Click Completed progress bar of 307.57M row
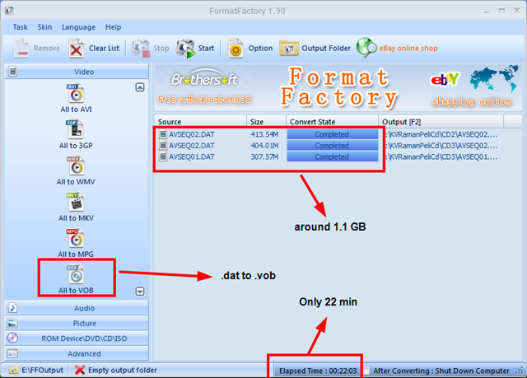 tap(333, 156)
